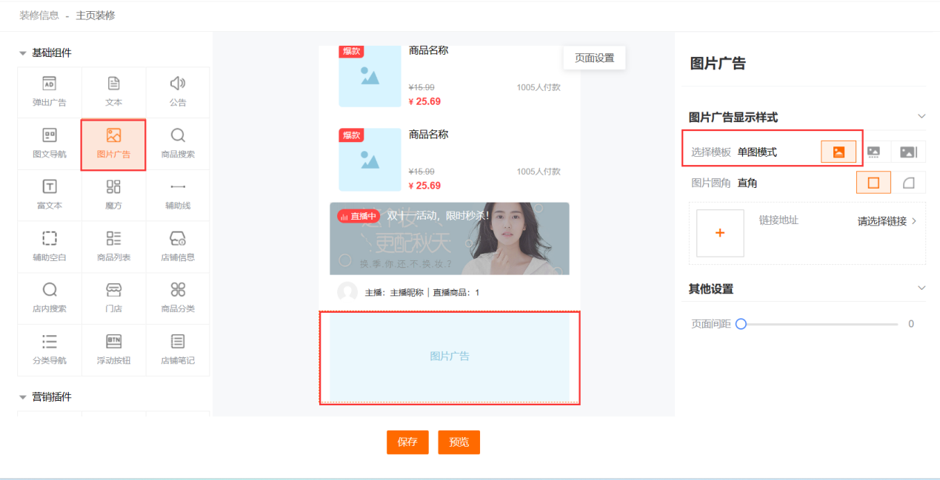Choose the single image template mode
The width and height of the screenshot is (940, 480).
[x=839, y=152]
